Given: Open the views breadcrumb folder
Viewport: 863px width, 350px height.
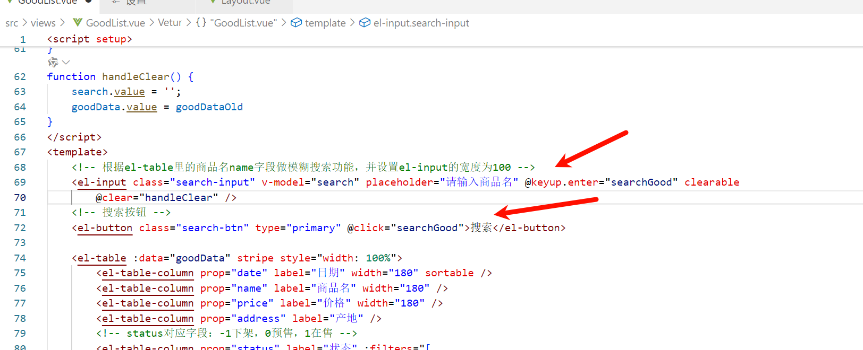Looking at the screenshot, I should pos(43,23).
